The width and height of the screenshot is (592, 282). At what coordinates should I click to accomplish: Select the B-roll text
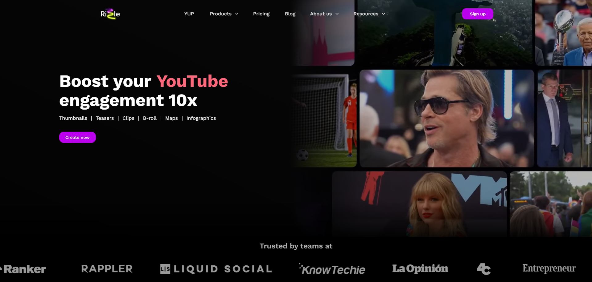pos(150,118)
